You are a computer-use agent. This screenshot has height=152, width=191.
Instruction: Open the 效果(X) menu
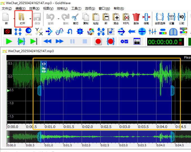coord(34,8)
